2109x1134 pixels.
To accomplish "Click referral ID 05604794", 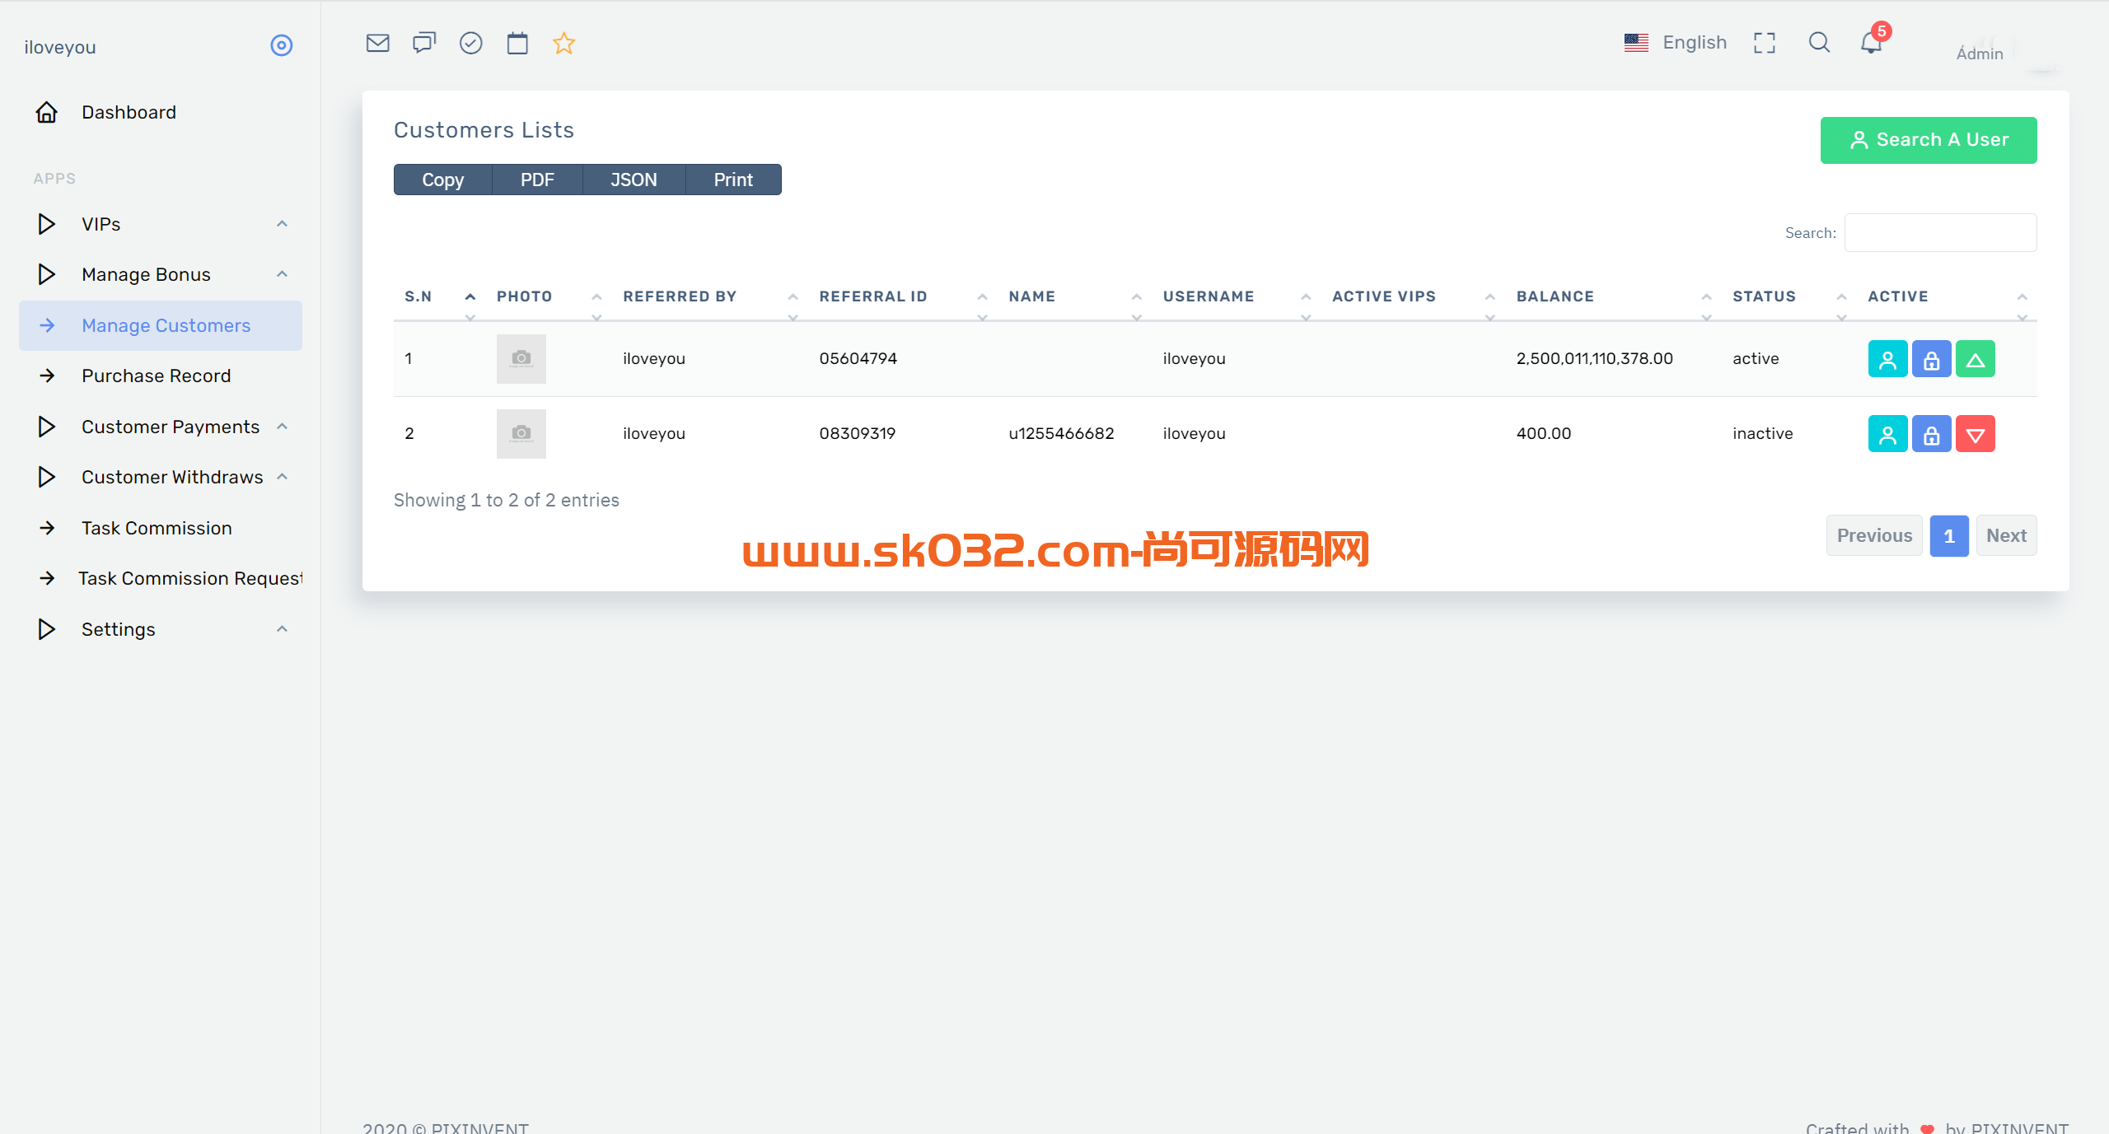I will pos(858,358).
